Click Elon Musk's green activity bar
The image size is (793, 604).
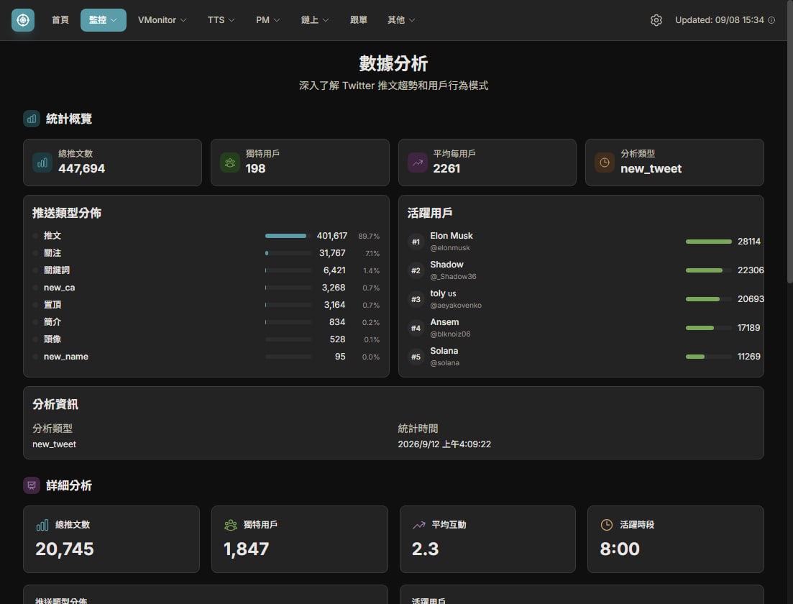pyautogui.click(x=709, y=242)
